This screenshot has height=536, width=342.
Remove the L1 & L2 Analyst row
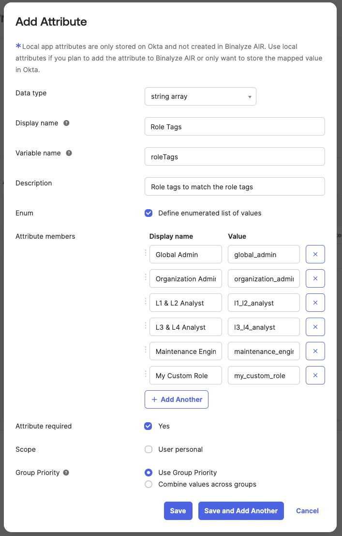point(315,303)
